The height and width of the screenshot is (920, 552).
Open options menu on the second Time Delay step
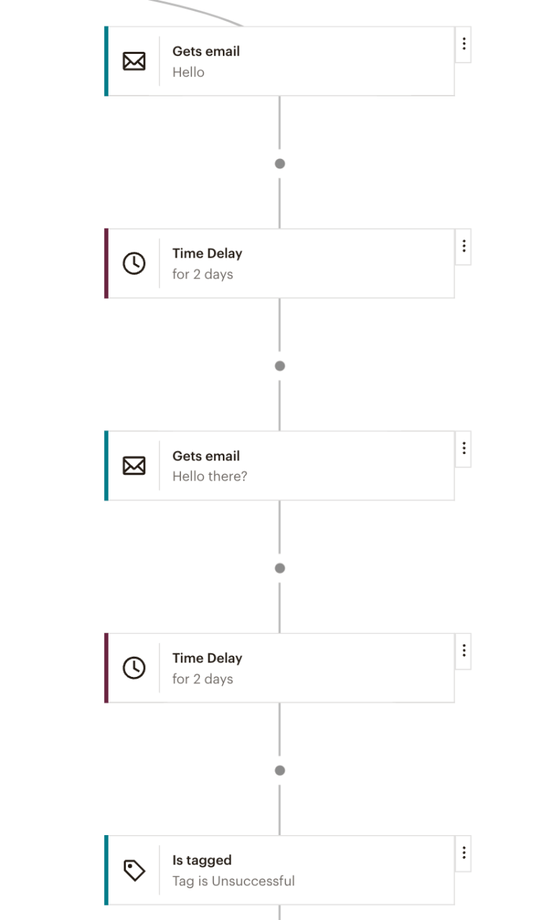464,651
